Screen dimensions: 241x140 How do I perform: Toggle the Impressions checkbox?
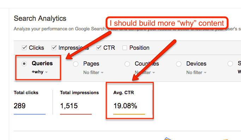(x=54, y=48)
